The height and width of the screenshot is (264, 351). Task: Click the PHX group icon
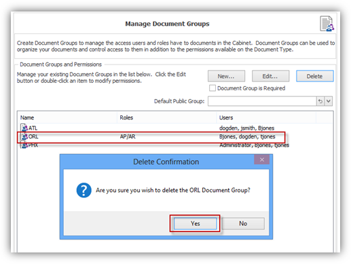[24, 145]
